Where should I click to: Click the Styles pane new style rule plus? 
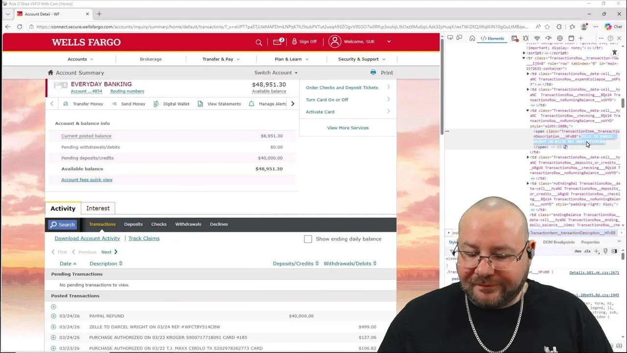tap(597, 251)
